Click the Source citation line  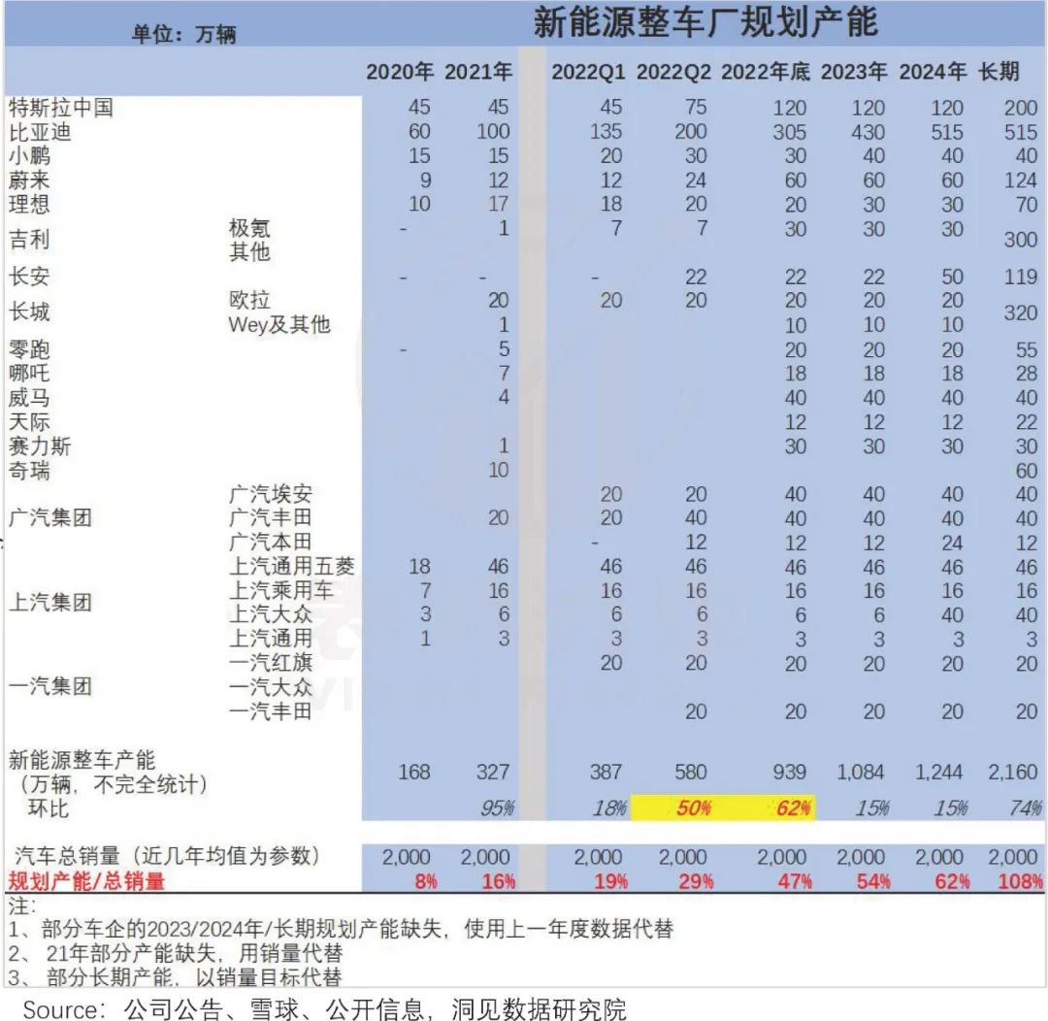(325, 1009)
